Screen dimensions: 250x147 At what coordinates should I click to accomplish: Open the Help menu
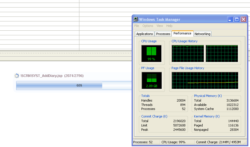click(169, 26)
